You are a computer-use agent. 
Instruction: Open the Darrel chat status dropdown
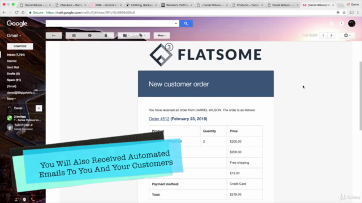(19, 108)
